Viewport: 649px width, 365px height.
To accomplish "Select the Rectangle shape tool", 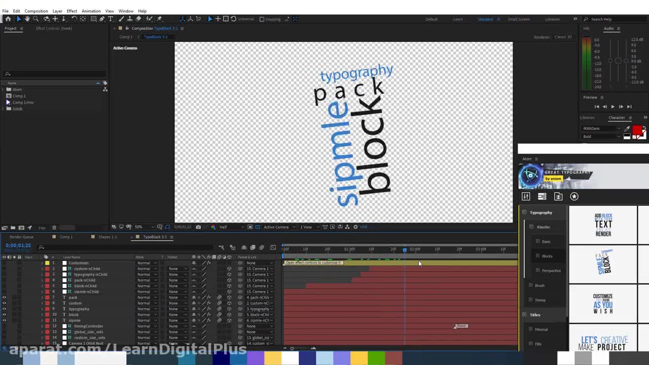I will pyautogui.click(x=93, y=19).
